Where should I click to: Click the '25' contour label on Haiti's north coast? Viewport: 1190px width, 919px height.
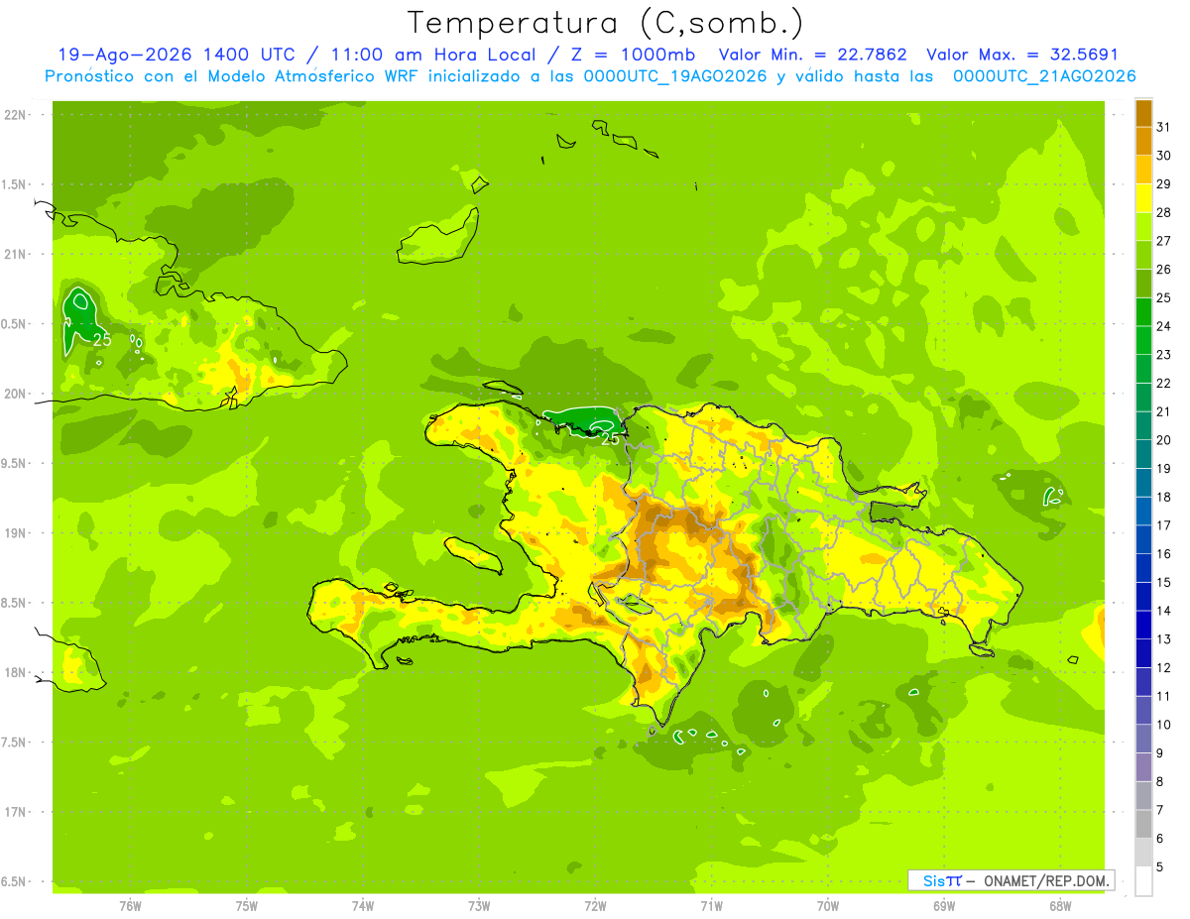pos(612,438)
